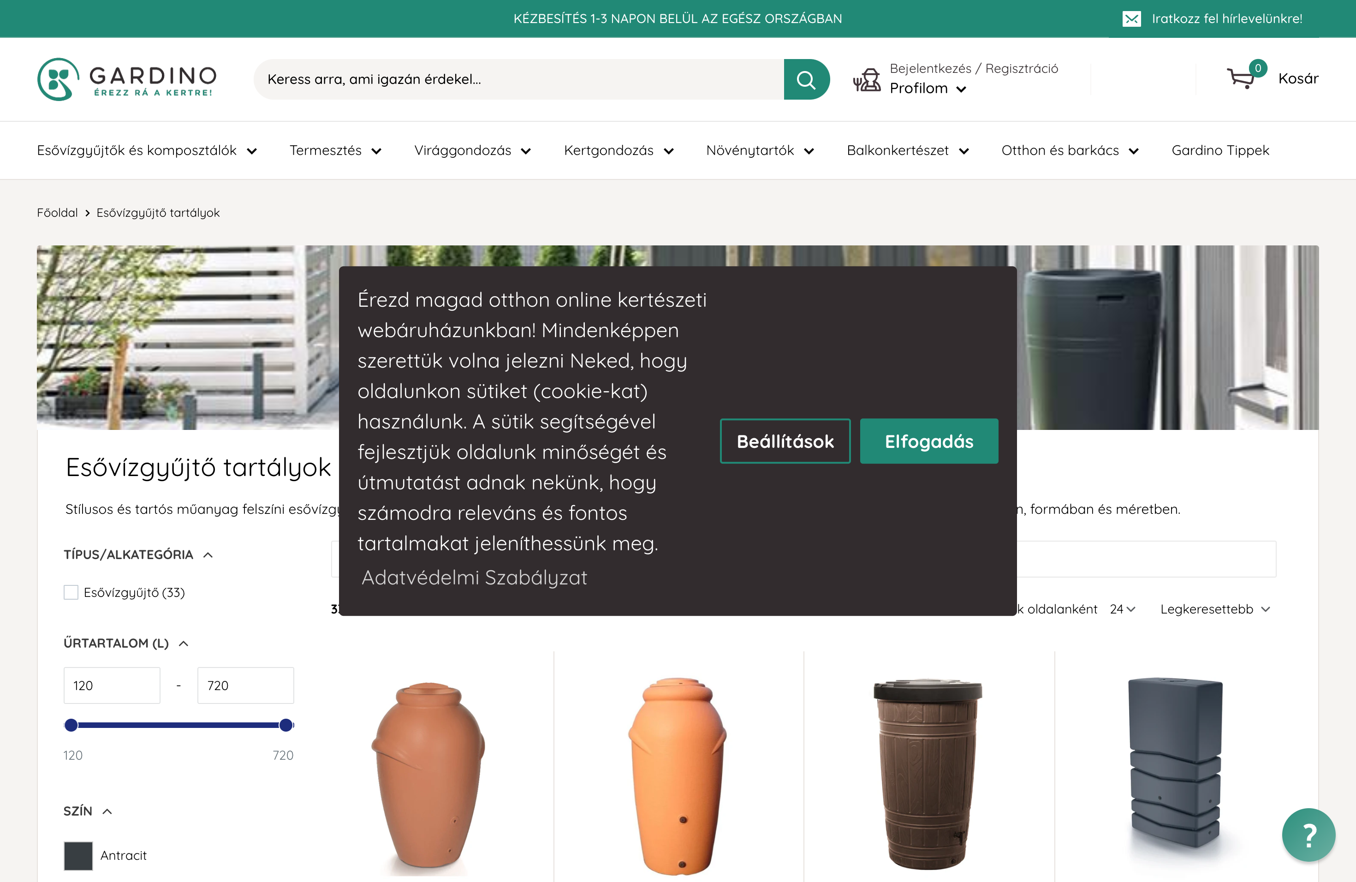1356x882 pixels.
Task: Click the gardener profile icon
Action: pyautogui.click(x=867, y=81)
